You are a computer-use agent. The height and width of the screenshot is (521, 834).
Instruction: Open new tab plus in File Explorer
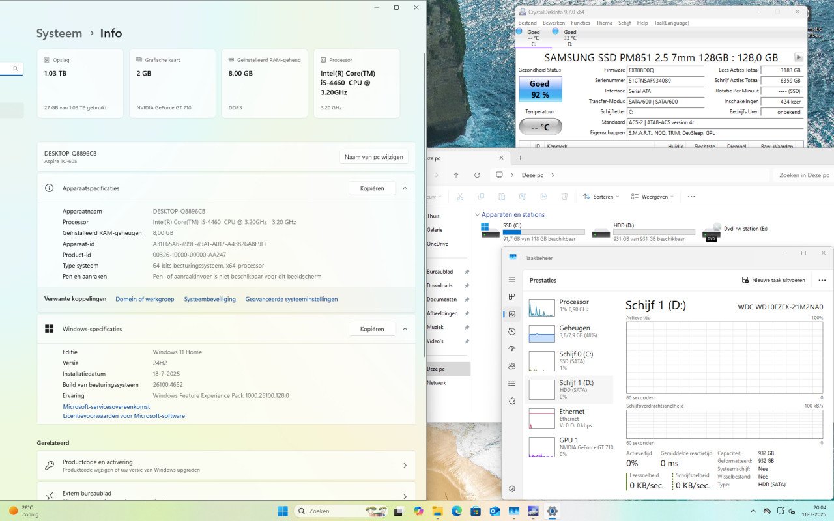pos(520,158)
